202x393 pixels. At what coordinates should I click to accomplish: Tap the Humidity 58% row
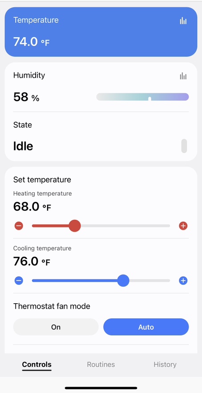tap(101, 87)
